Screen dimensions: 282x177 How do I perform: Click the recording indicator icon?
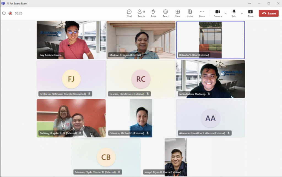(10, 13)
